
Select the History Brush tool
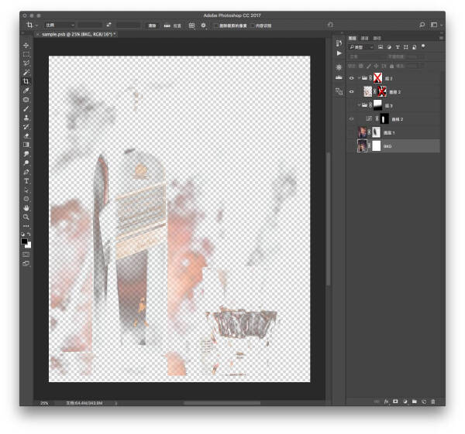(26, 127)
